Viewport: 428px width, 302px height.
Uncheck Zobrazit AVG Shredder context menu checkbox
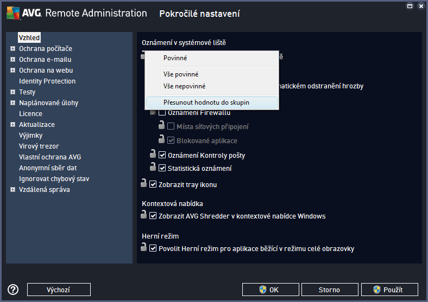(153, 216)
